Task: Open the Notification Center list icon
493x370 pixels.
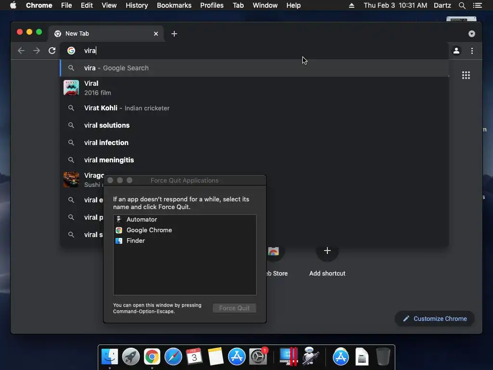Action: (x=478, y=5)
